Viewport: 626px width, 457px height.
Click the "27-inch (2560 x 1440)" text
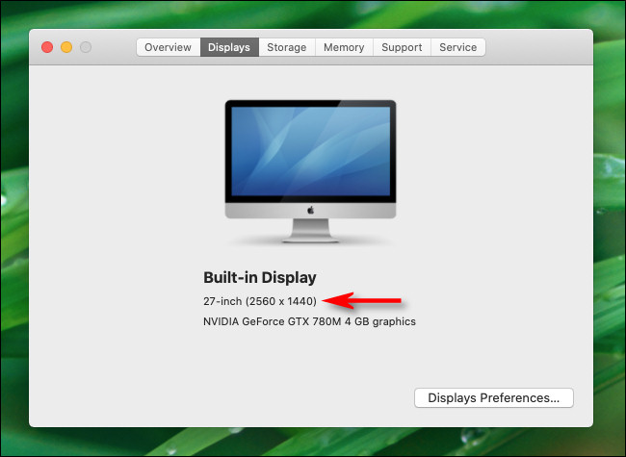tap(260, 301)
